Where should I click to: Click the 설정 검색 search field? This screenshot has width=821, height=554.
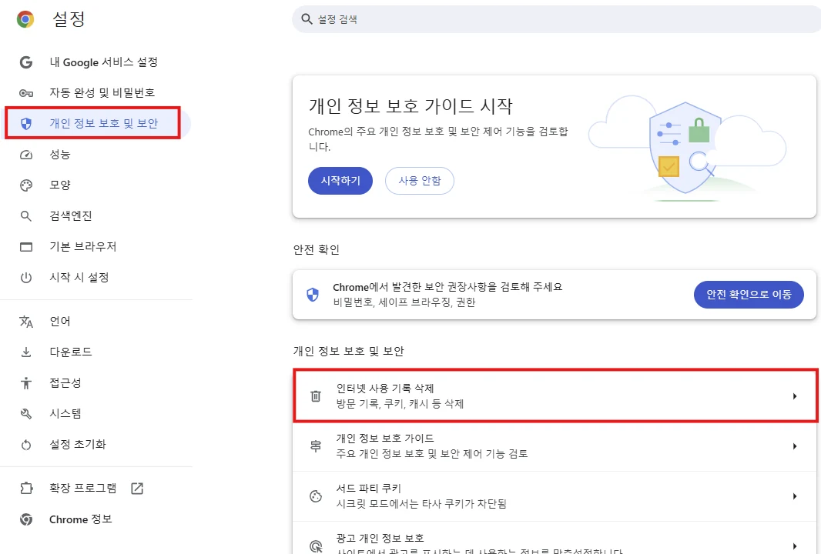tap(556, 19)
